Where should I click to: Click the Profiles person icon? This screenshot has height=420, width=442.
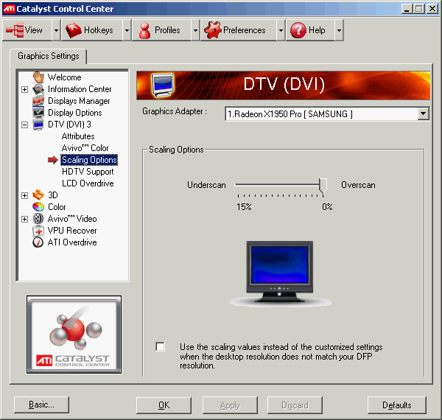(x=144, y=30)
